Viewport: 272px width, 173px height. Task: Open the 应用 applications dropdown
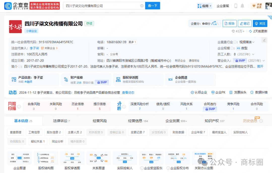(205, 6)
